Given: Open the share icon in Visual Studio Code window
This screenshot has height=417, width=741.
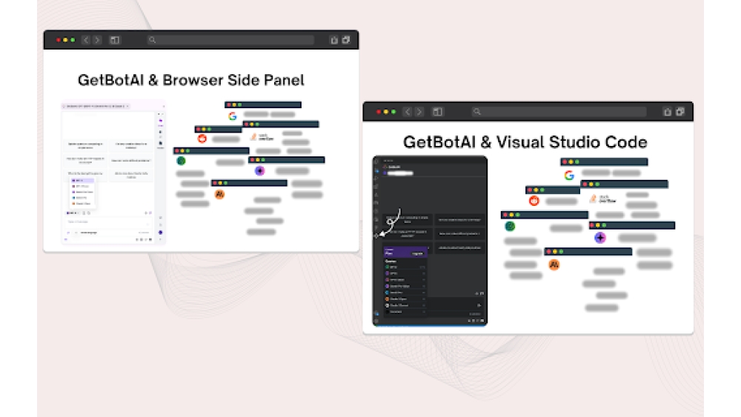Looking at the screenshot, I should click(x=668, y=112).
